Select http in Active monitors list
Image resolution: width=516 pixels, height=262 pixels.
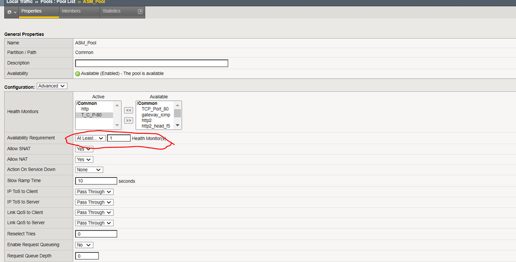point(85,109)
